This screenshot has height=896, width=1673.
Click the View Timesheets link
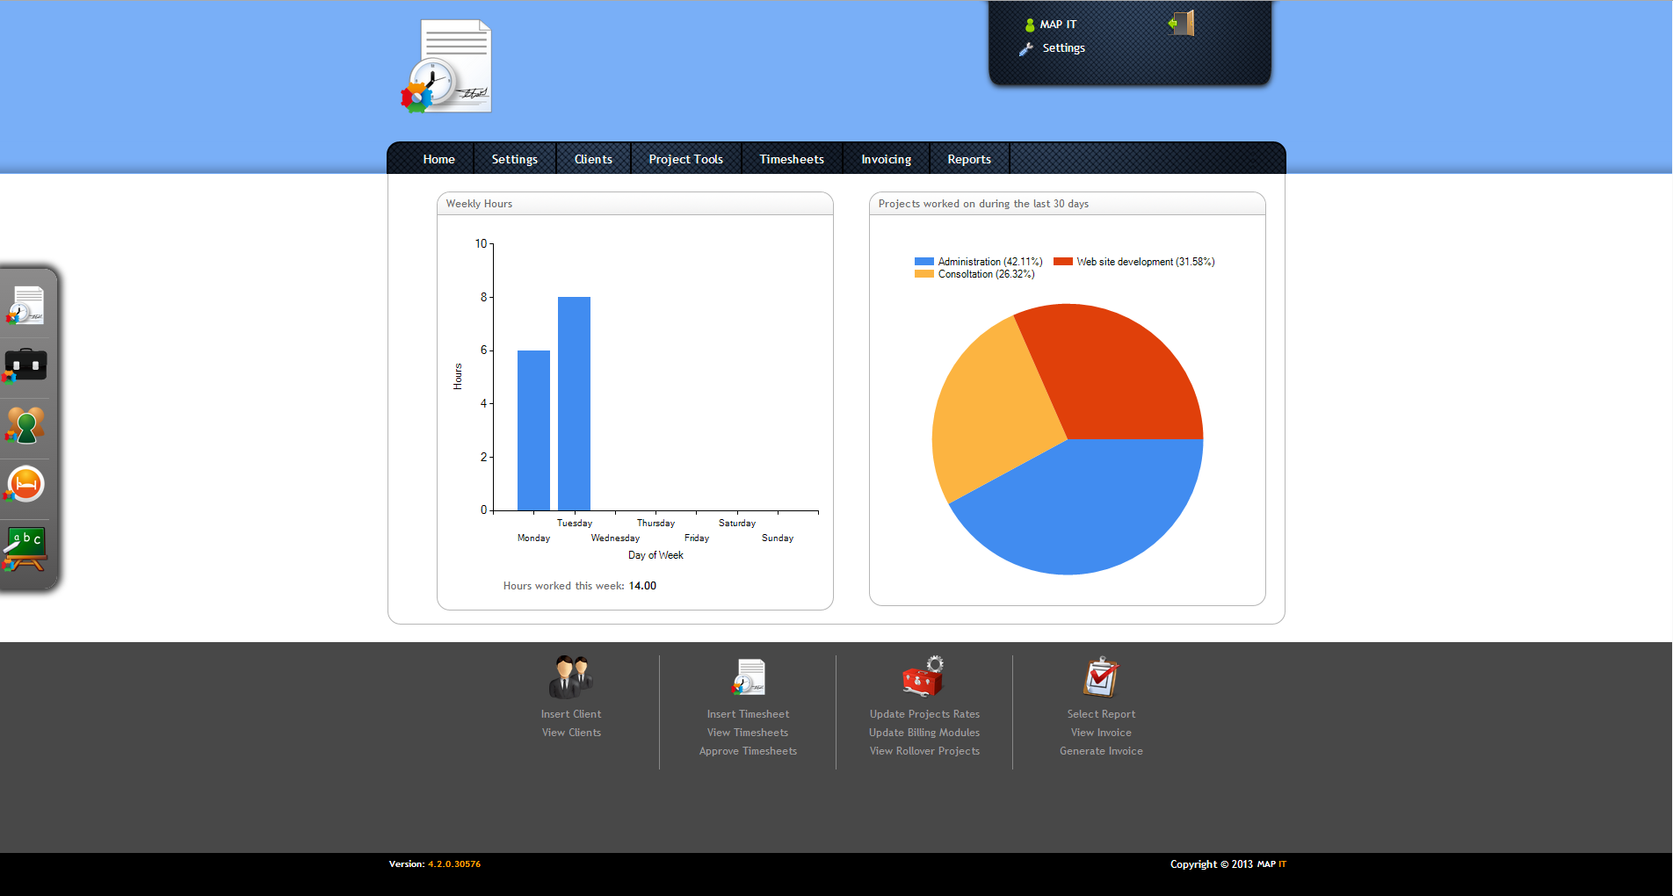(748, 733)
